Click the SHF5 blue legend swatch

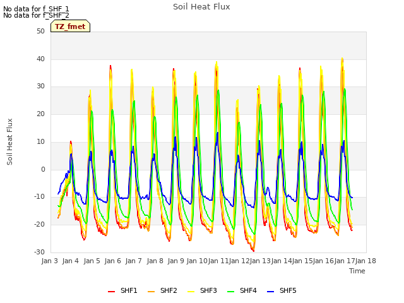tap(270, 292)
